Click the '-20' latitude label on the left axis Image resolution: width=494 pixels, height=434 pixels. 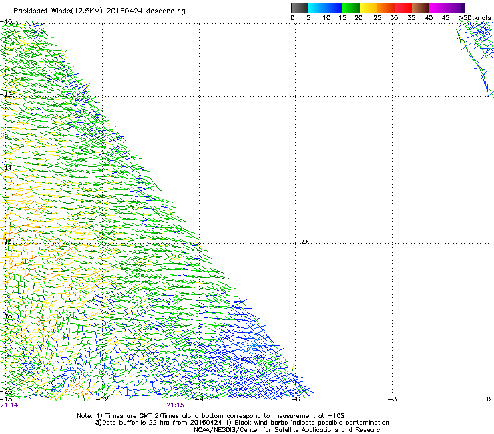click(x=6, y=391)
